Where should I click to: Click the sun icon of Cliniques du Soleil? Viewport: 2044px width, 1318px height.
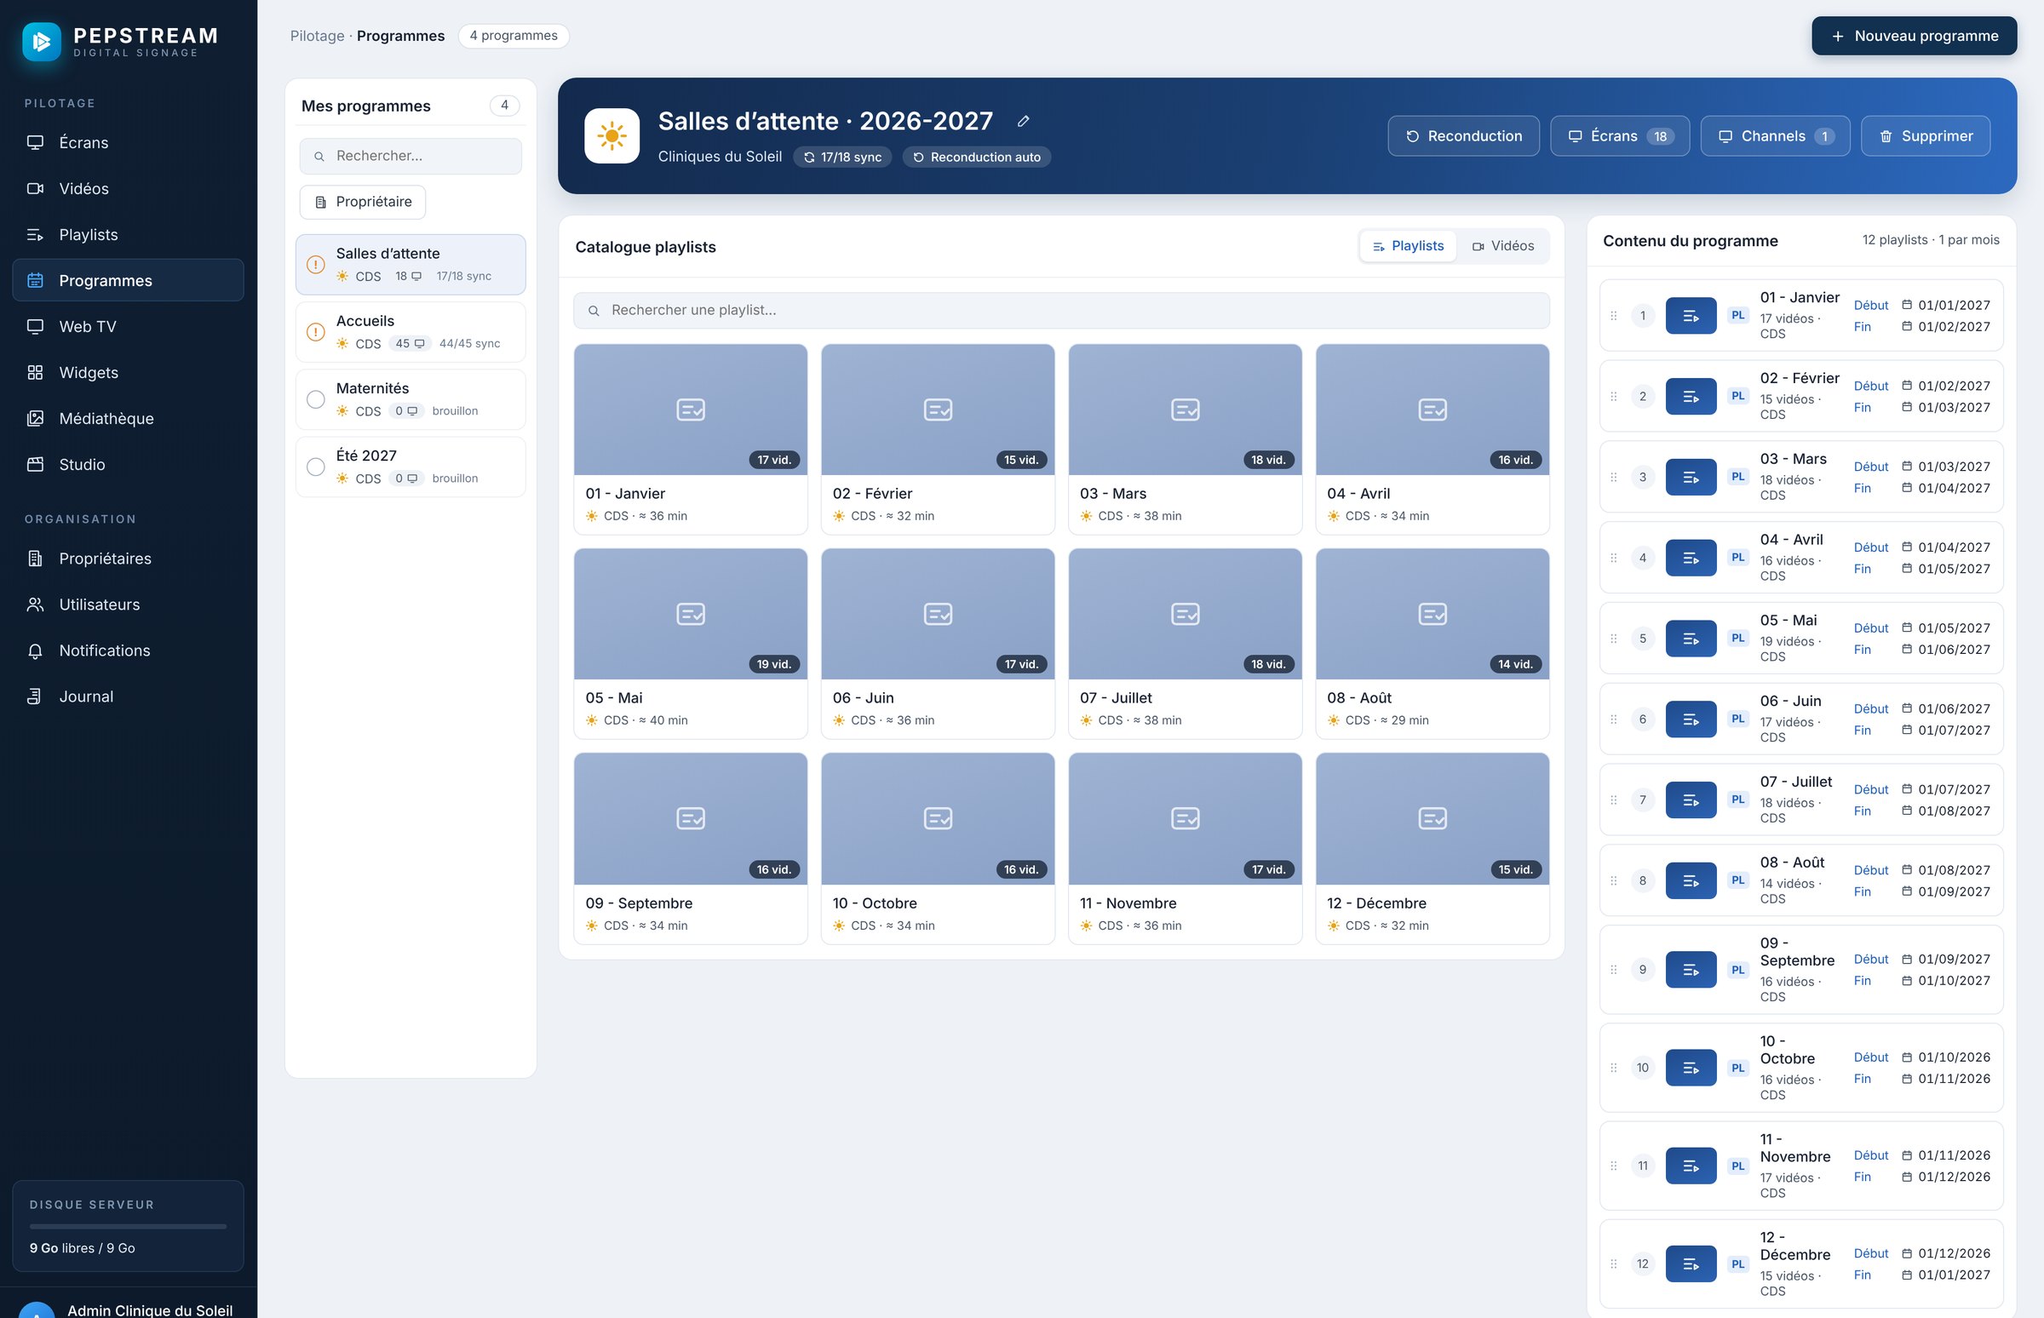coord(611,136)
